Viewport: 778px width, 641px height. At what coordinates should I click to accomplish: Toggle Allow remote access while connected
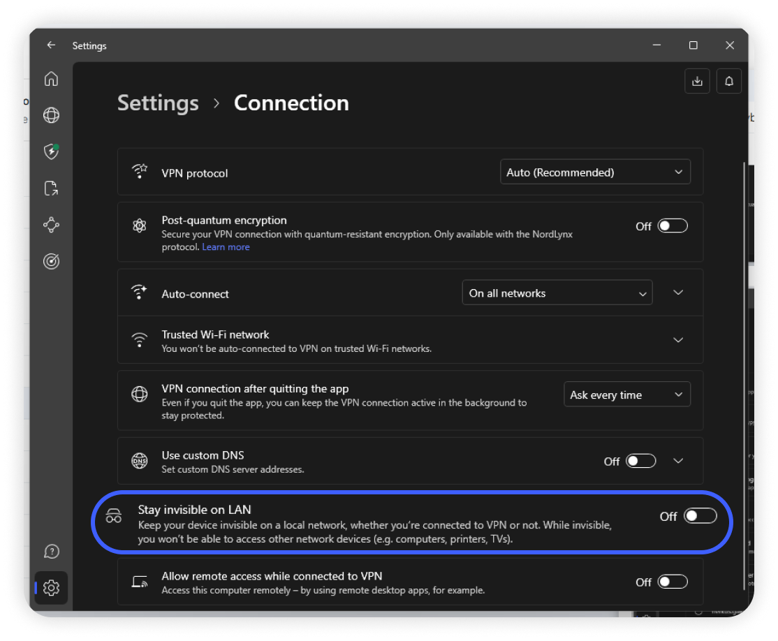point(673,582)
